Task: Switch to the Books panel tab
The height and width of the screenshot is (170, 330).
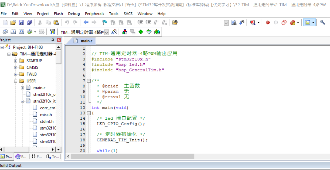Action: coord(21,157)
